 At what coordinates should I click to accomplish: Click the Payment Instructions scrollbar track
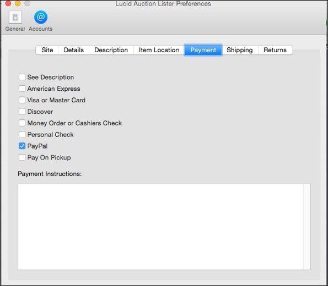point(307,227)
